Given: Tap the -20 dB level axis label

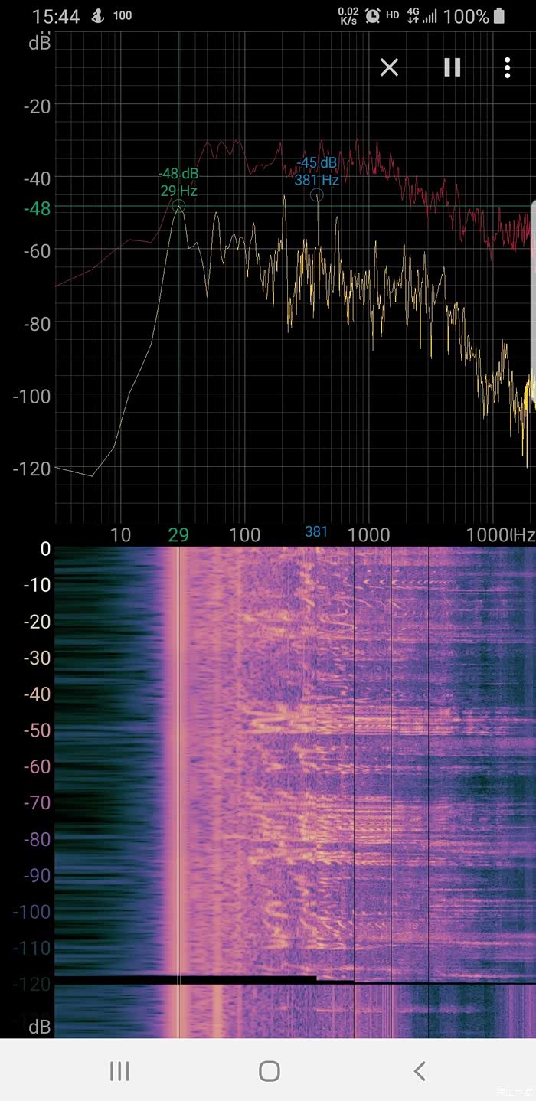Looking at the screenshot, I should click(x=37, y=106).
